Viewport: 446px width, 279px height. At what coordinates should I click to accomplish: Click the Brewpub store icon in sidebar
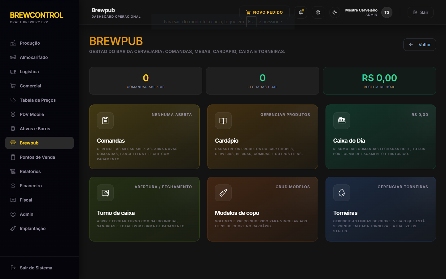(13, 143)
